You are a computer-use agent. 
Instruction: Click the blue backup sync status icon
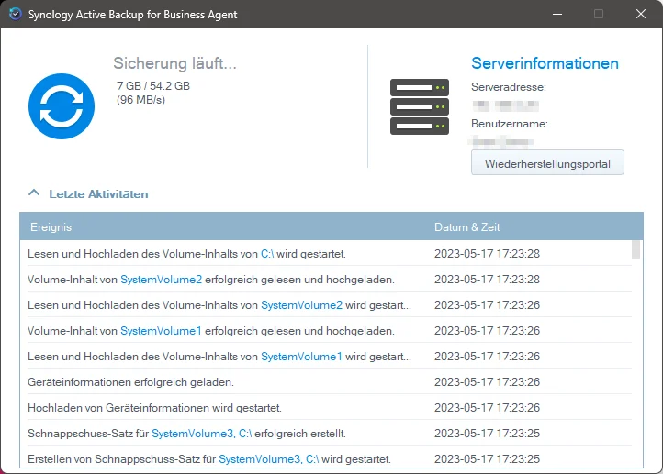[x=62, y=106]
